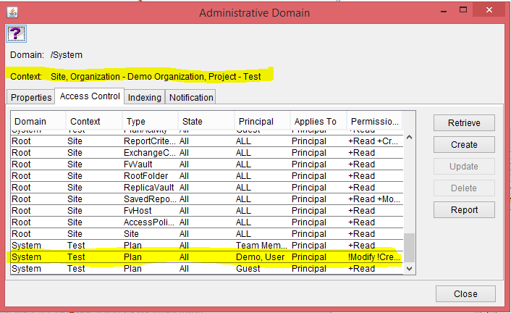The image size is (511, 313).
Task: Click the Create button
Action: click(x=464, y=145)
